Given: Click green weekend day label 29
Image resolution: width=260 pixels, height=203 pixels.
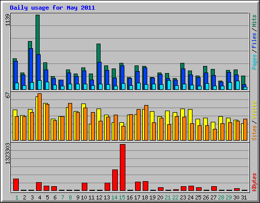Looking at the screenshot, I should [229, 197].
